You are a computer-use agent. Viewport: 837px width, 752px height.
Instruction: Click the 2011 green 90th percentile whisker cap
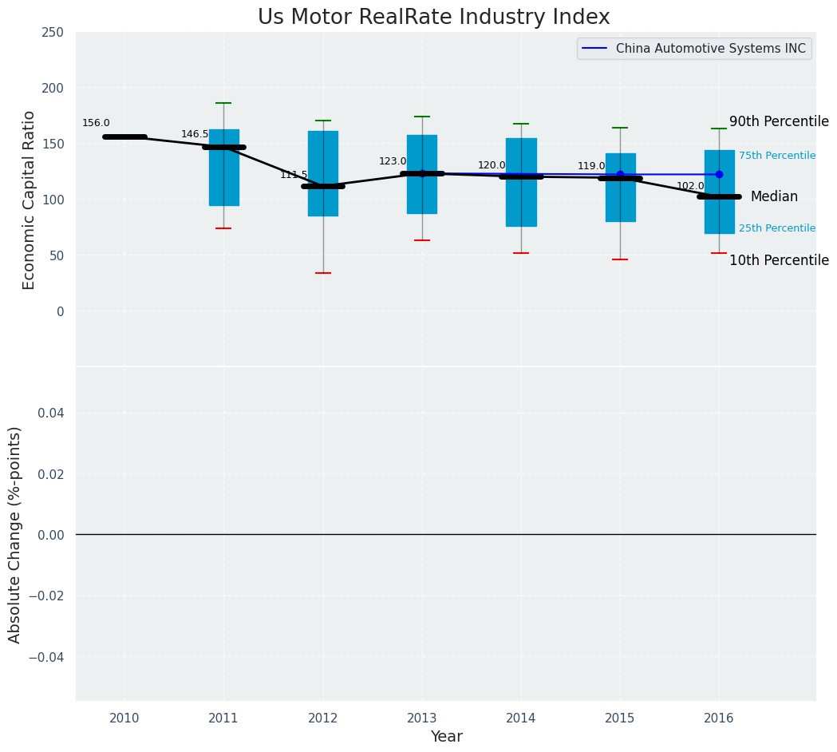pyautogui.click(x=223, y=103)
